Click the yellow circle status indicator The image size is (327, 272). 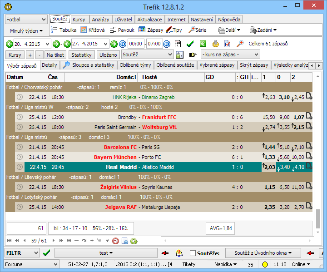[265, 264]
